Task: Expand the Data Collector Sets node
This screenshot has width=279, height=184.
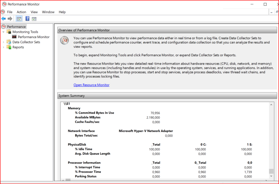Action: pyautogui.click(x=4, y=42)
